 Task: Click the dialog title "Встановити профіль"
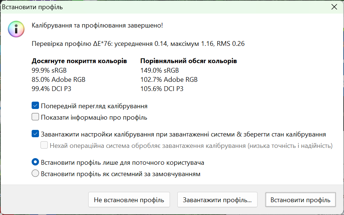coord(29,7)
